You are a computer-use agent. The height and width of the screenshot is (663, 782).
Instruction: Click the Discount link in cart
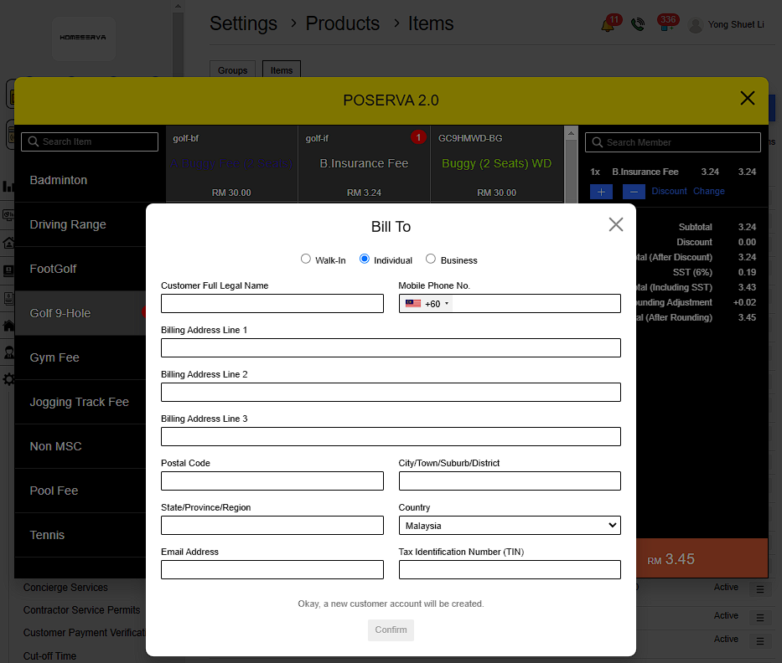(x=669, y=192)
